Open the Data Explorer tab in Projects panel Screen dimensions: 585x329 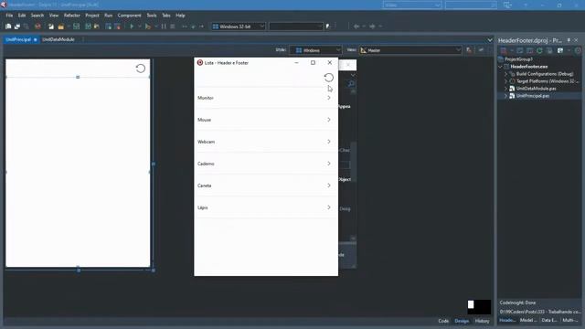tap(548, 320)
